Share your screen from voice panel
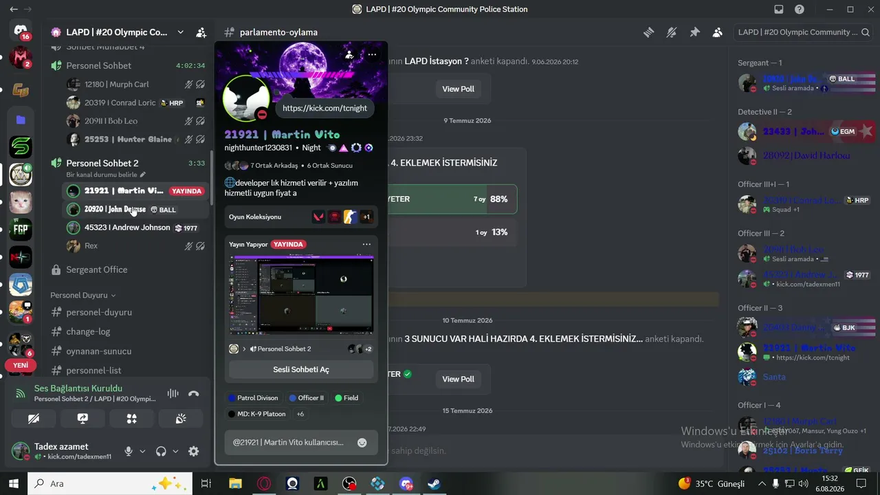 coord(82,418)
